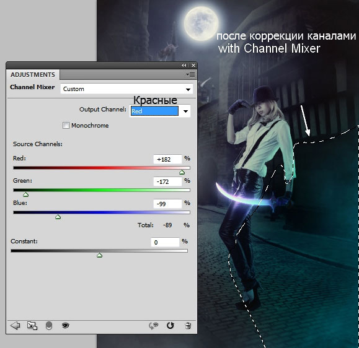359x348 pixels.
Task: Click the Red percentage input field
Action: 167,159
